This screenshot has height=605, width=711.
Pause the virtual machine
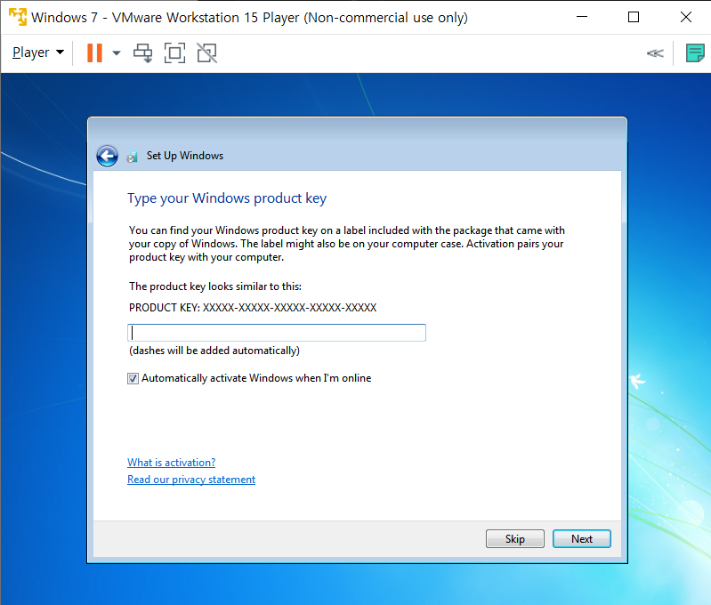(94, 53)
